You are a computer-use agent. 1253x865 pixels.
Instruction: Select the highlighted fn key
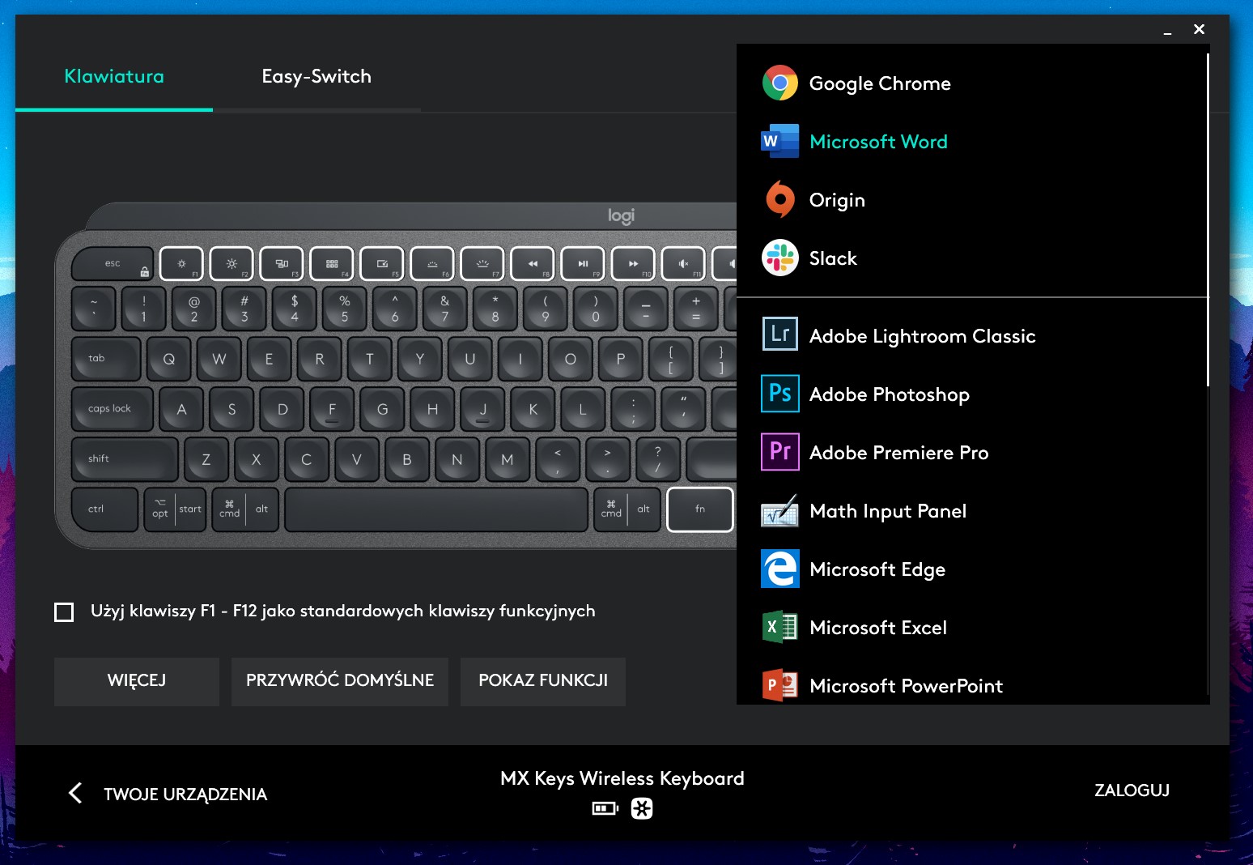(x=700, y=509)
